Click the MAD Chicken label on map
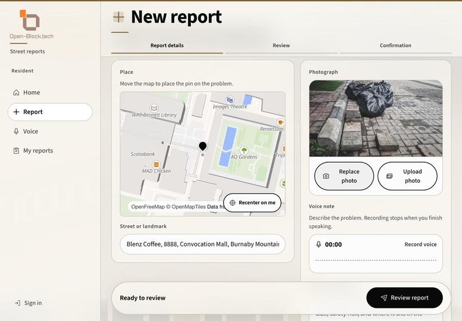This screenshot has height=321, width=462. 156,171
